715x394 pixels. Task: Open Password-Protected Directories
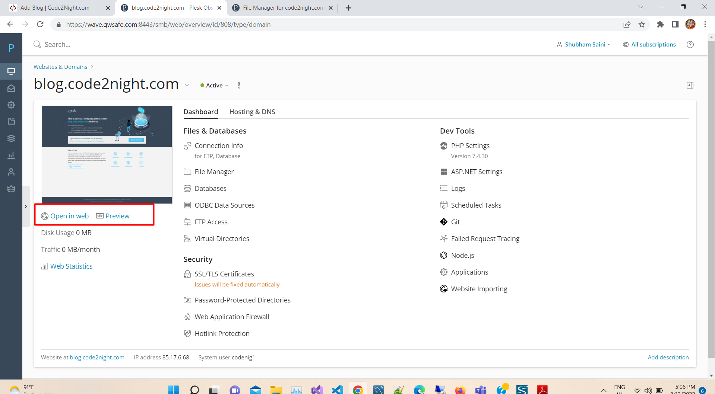pyautogui.click(x=243, y=300)
